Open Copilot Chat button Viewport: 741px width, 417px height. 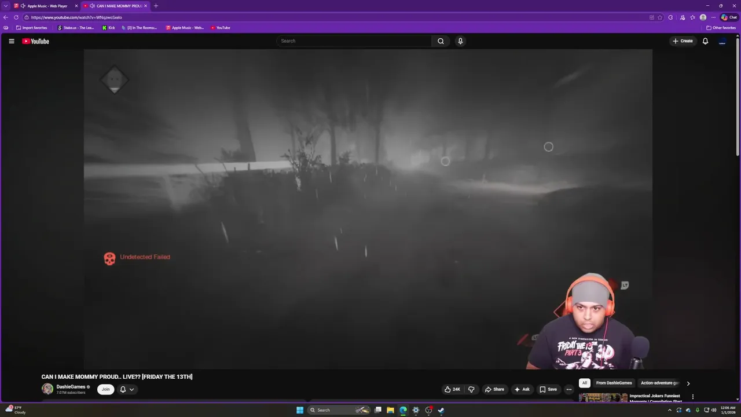click(x=729, y=17)
